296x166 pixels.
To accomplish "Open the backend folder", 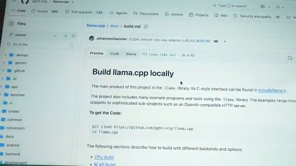I will pyautogui.click(x=12, y=154).
